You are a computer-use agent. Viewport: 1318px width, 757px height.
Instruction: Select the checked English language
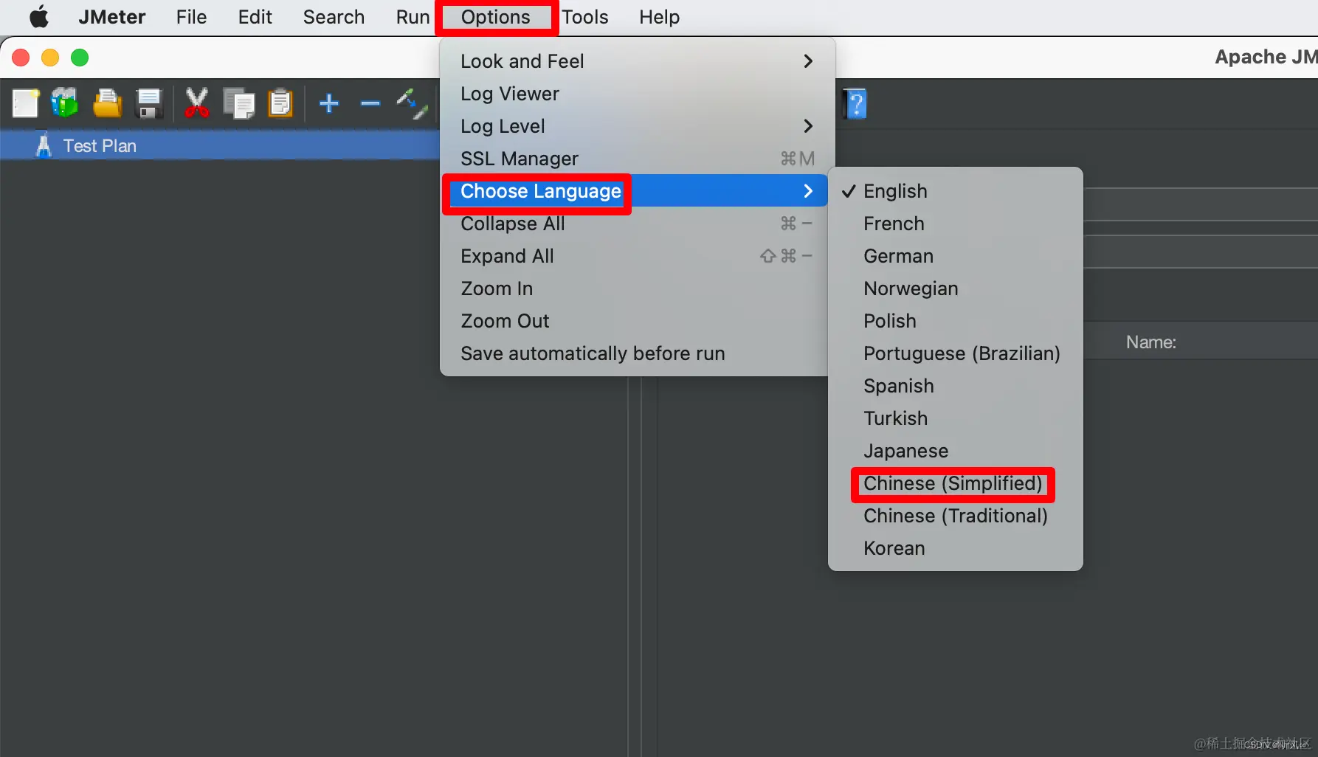click(956, 191)
